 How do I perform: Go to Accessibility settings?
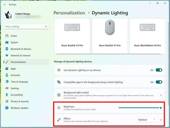coord(17,95)
